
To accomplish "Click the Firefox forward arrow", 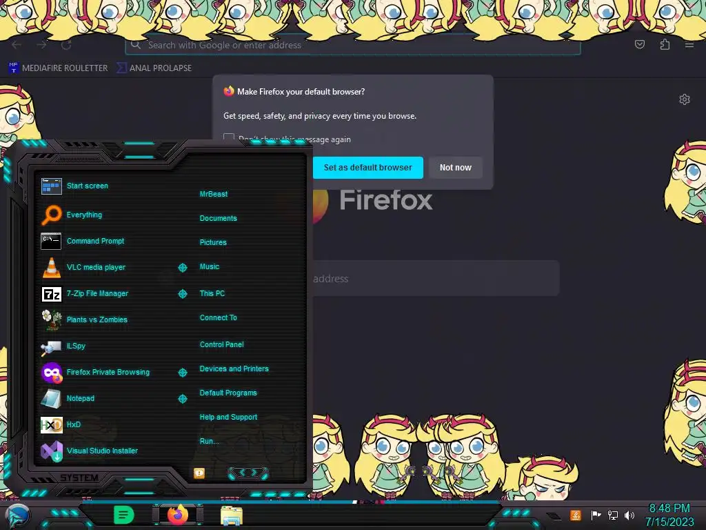I will [x=42, y=45].
